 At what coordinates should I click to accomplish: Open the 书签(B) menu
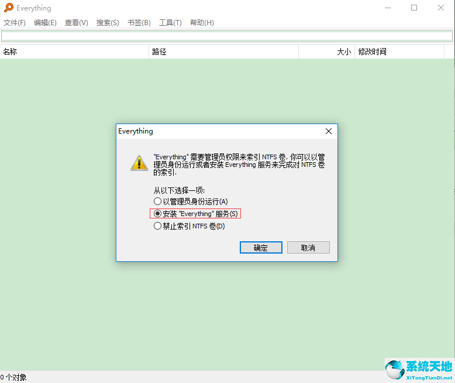pos(139,23)
